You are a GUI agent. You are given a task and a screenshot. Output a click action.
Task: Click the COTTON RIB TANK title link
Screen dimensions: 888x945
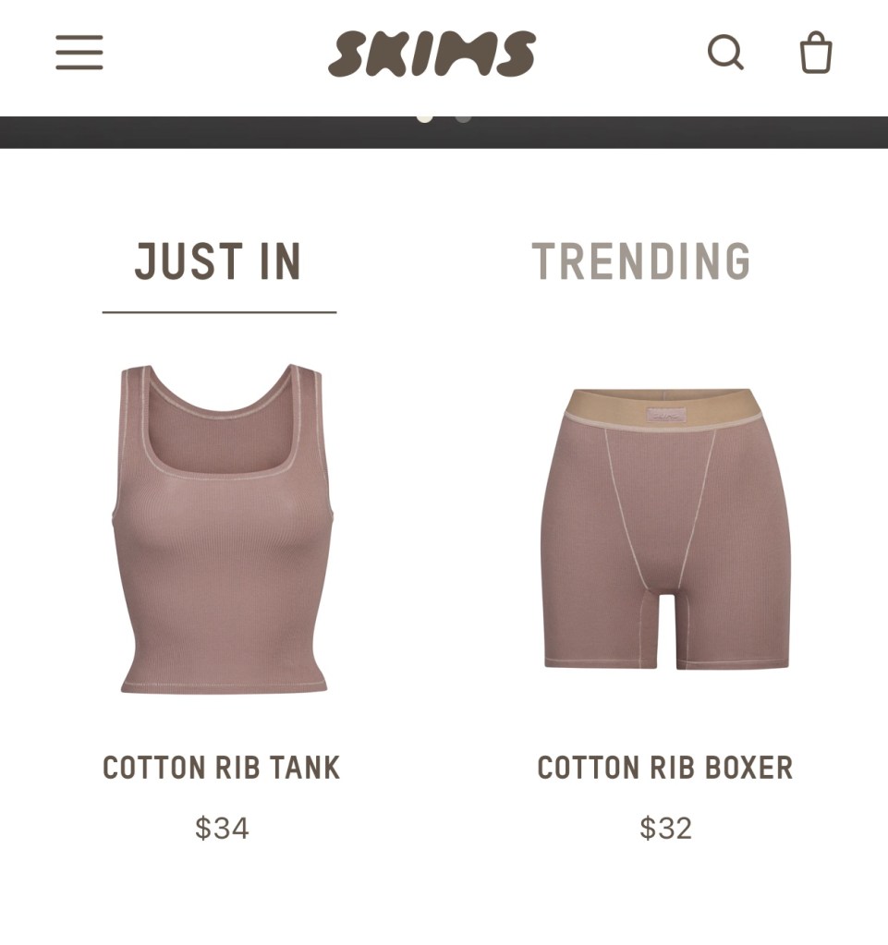[x=221, y=768]
